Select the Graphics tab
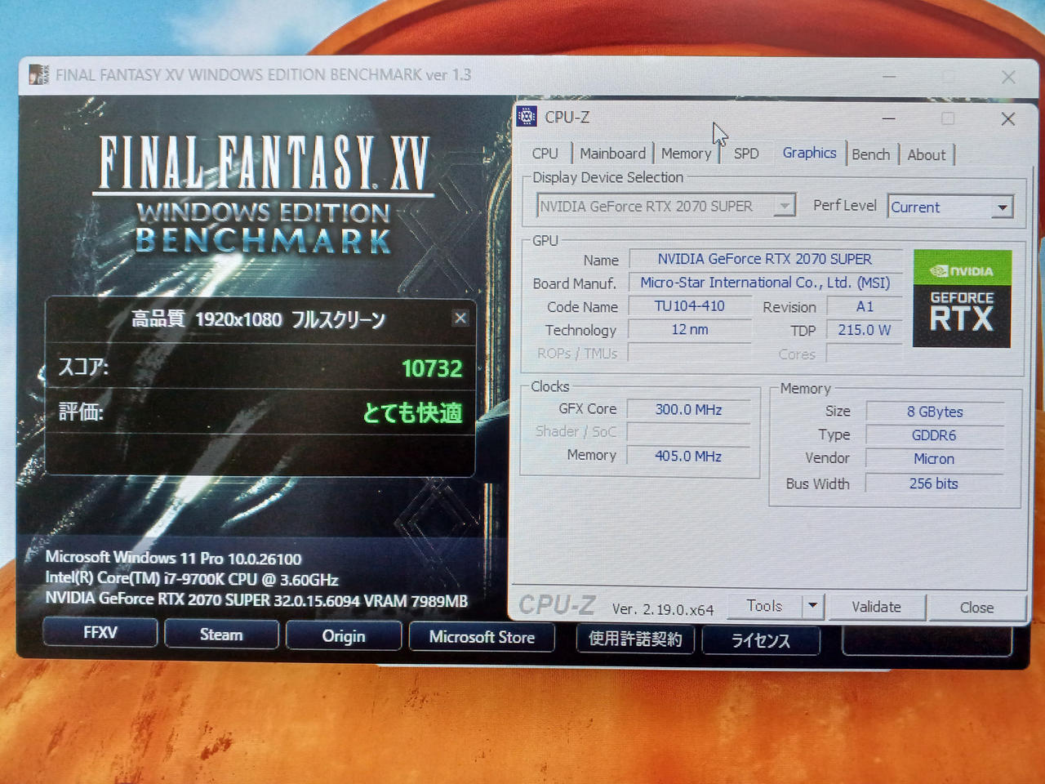This screenshot has height=784, width=1045. click(809, 153)
